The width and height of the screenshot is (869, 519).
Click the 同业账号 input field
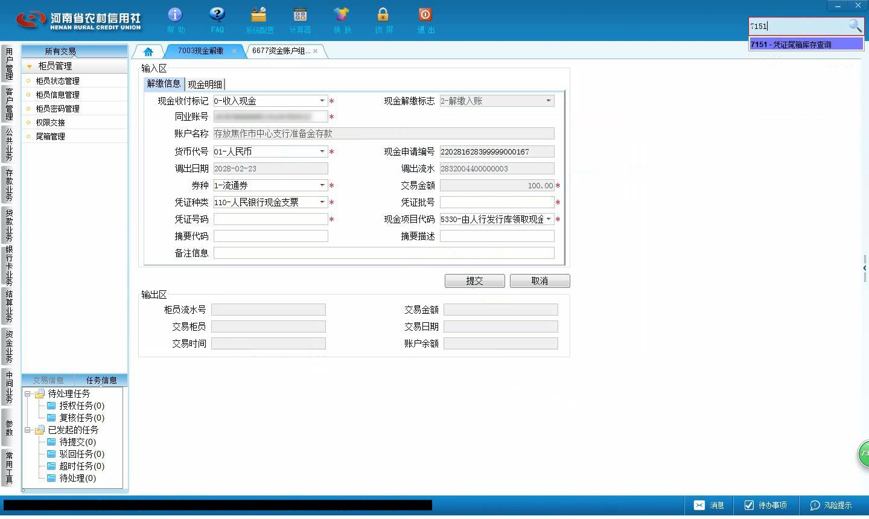(270, 116)
